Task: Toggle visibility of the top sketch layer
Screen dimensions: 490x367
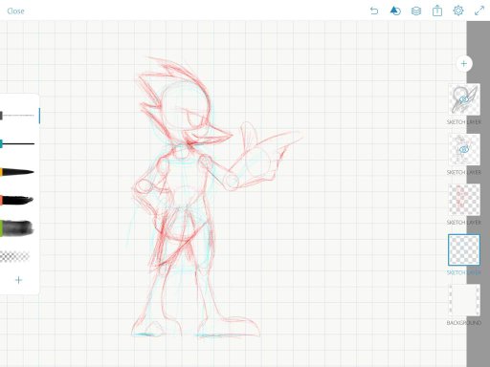Action: tap(464, 99)
